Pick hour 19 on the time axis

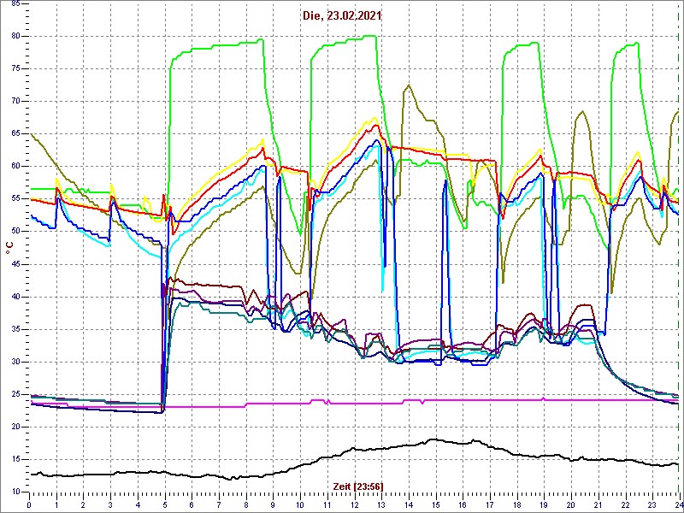[544, 504]
